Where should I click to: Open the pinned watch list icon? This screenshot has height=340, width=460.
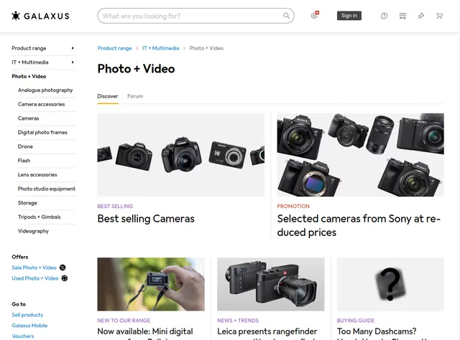click(x=421, y=16)
